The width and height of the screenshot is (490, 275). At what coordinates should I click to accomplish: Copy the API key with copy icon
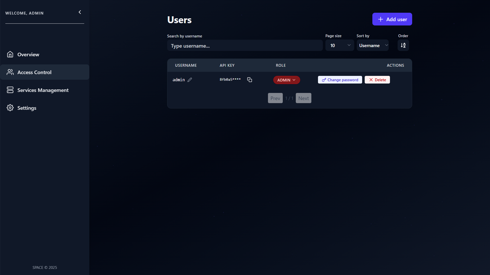point(250,80)
